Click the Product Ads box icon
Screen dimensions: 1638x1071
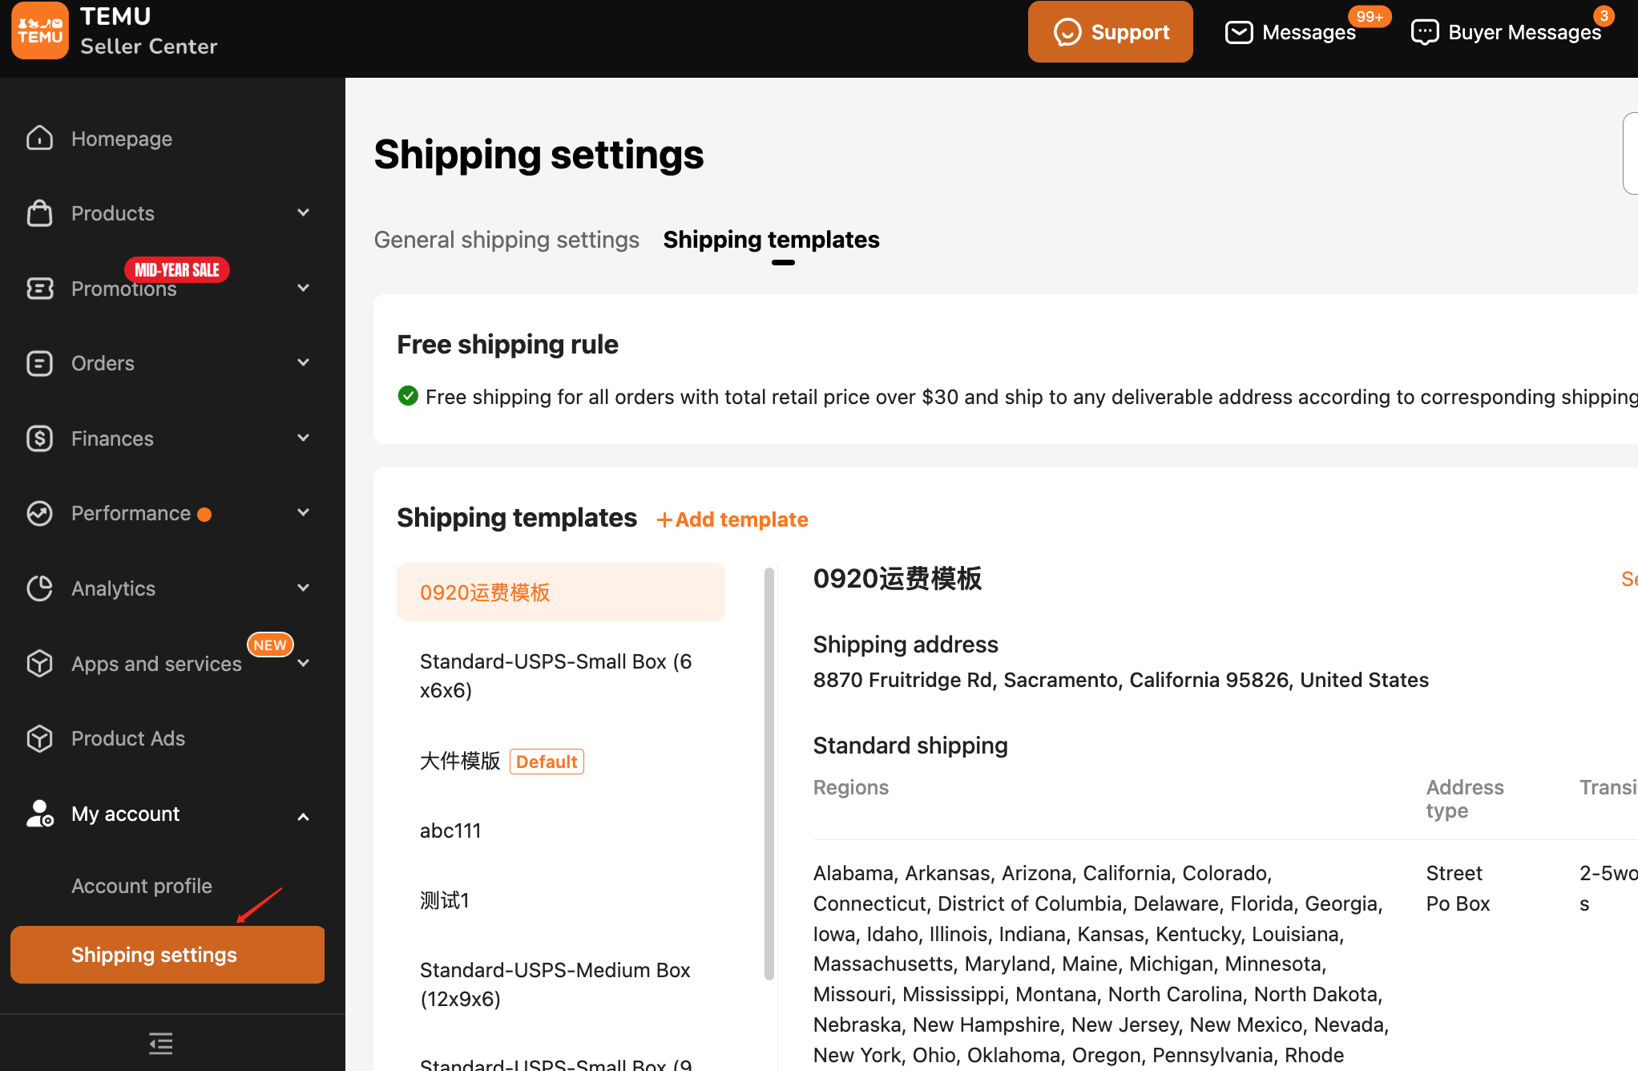[x=39, y=738]
